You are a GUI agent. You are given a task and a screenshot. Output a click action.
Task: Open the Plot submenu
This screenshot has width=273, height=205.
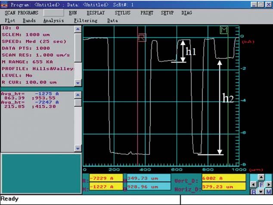click(x=10, y=21)
